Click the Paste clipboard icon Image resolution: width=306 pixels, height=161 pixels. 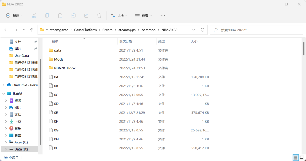pos(60,16)
